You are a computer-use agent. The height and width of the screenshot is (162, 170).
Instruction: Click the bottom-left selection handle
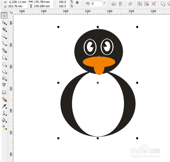click(58, 138)
